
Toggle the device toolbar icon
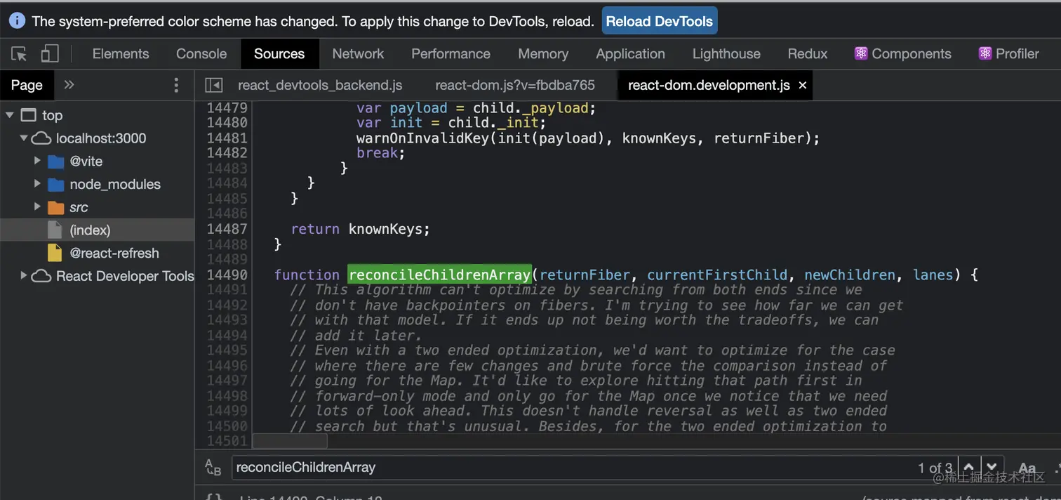pyautogui.click(x=49, y=53)
